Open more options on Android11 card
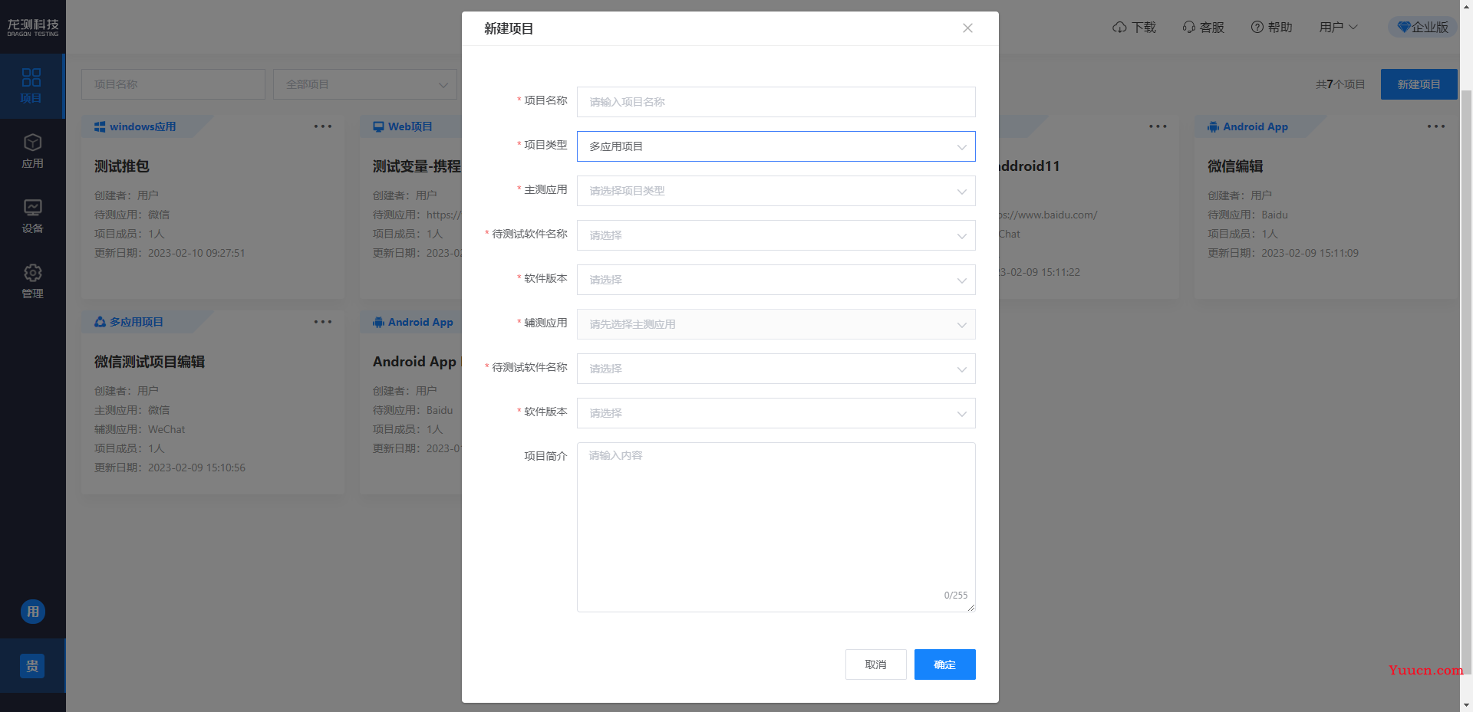The height and width of the screenshot is (712, 1473). 1158,126
